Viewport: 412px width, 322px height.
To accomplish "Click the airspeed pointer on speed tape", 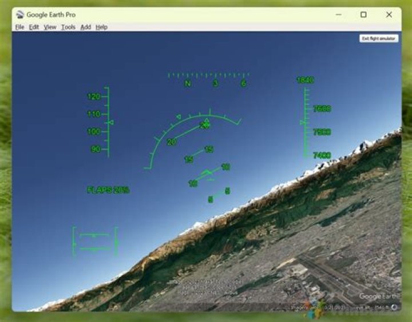I will (x=112, y=122).
